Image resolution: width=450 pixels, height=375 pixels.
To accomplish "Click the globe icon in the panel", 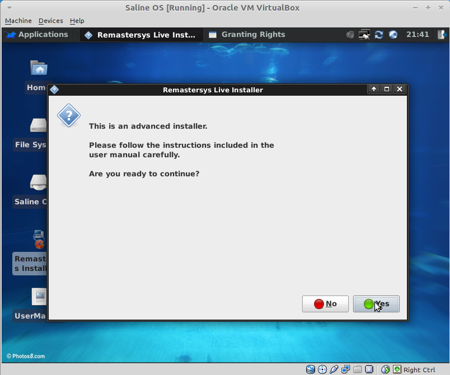I will coord(393,35).
